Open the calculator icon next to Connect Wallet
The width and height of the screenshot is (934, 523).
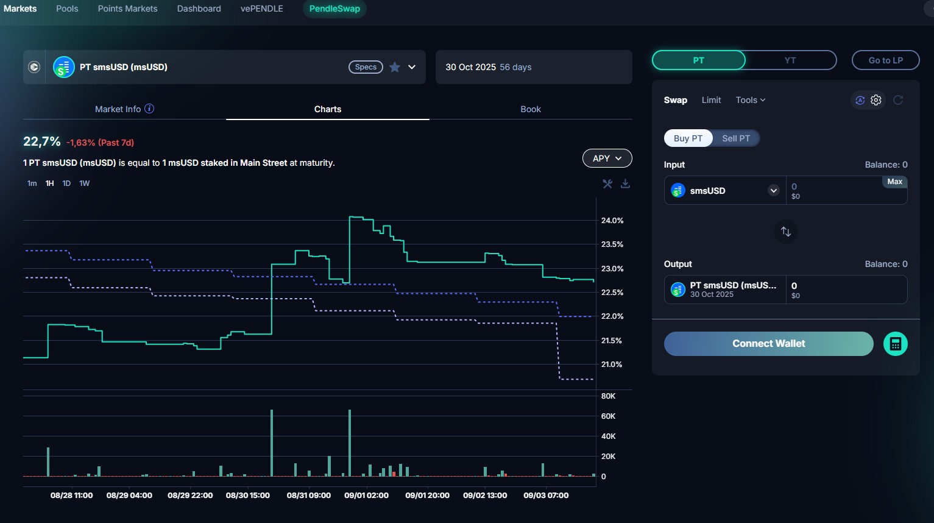(x=895, y=344)
